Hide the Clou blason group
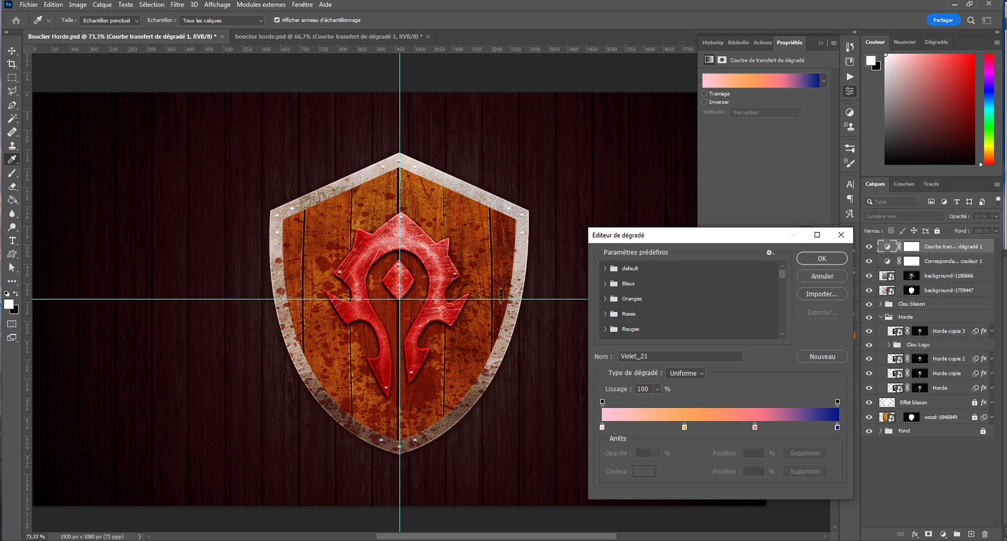 click(869, 304)
